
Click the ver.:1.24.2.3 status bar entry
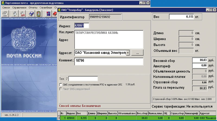(x=11, y=115)
